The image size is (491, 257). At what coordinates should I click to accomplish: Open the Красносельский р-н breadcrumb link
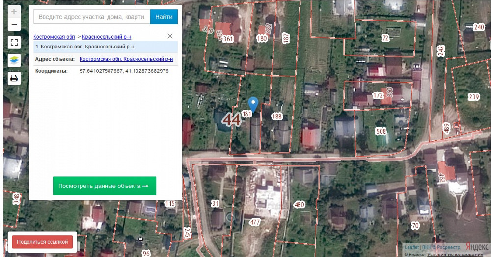click(107, 37)
